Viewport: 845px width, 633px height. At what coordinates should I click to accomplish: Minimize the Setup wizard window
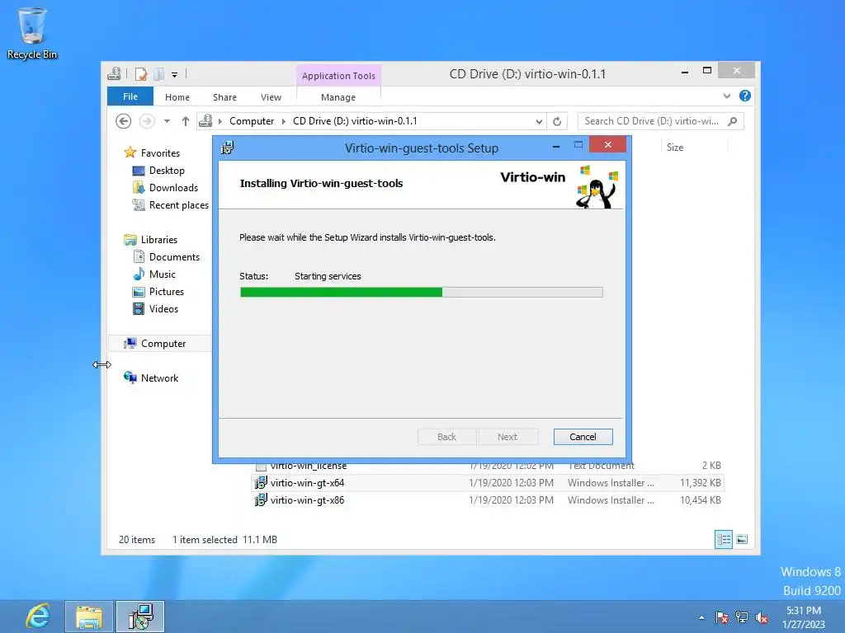click(x=556, y=146)
